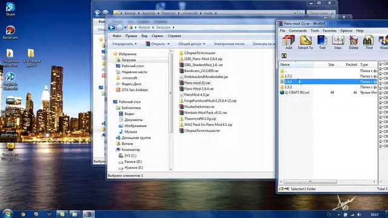Open the Skype desktop icon

pyautogui.click(x=10, y=9)
